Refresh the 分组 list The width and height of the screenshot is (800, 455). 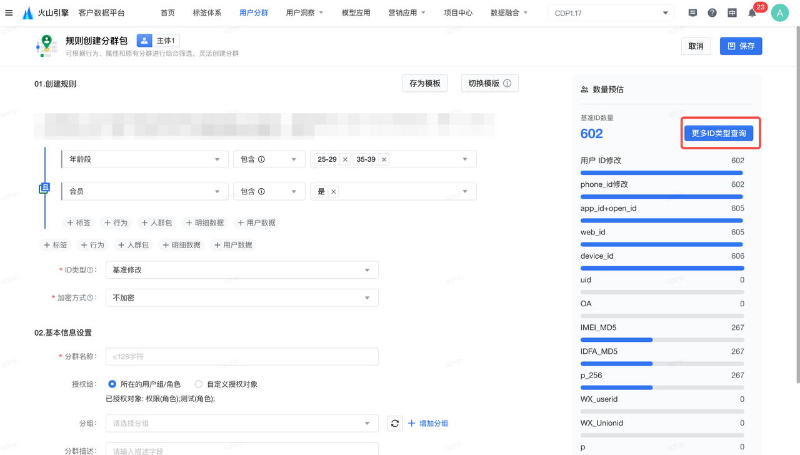click(394, 423)
